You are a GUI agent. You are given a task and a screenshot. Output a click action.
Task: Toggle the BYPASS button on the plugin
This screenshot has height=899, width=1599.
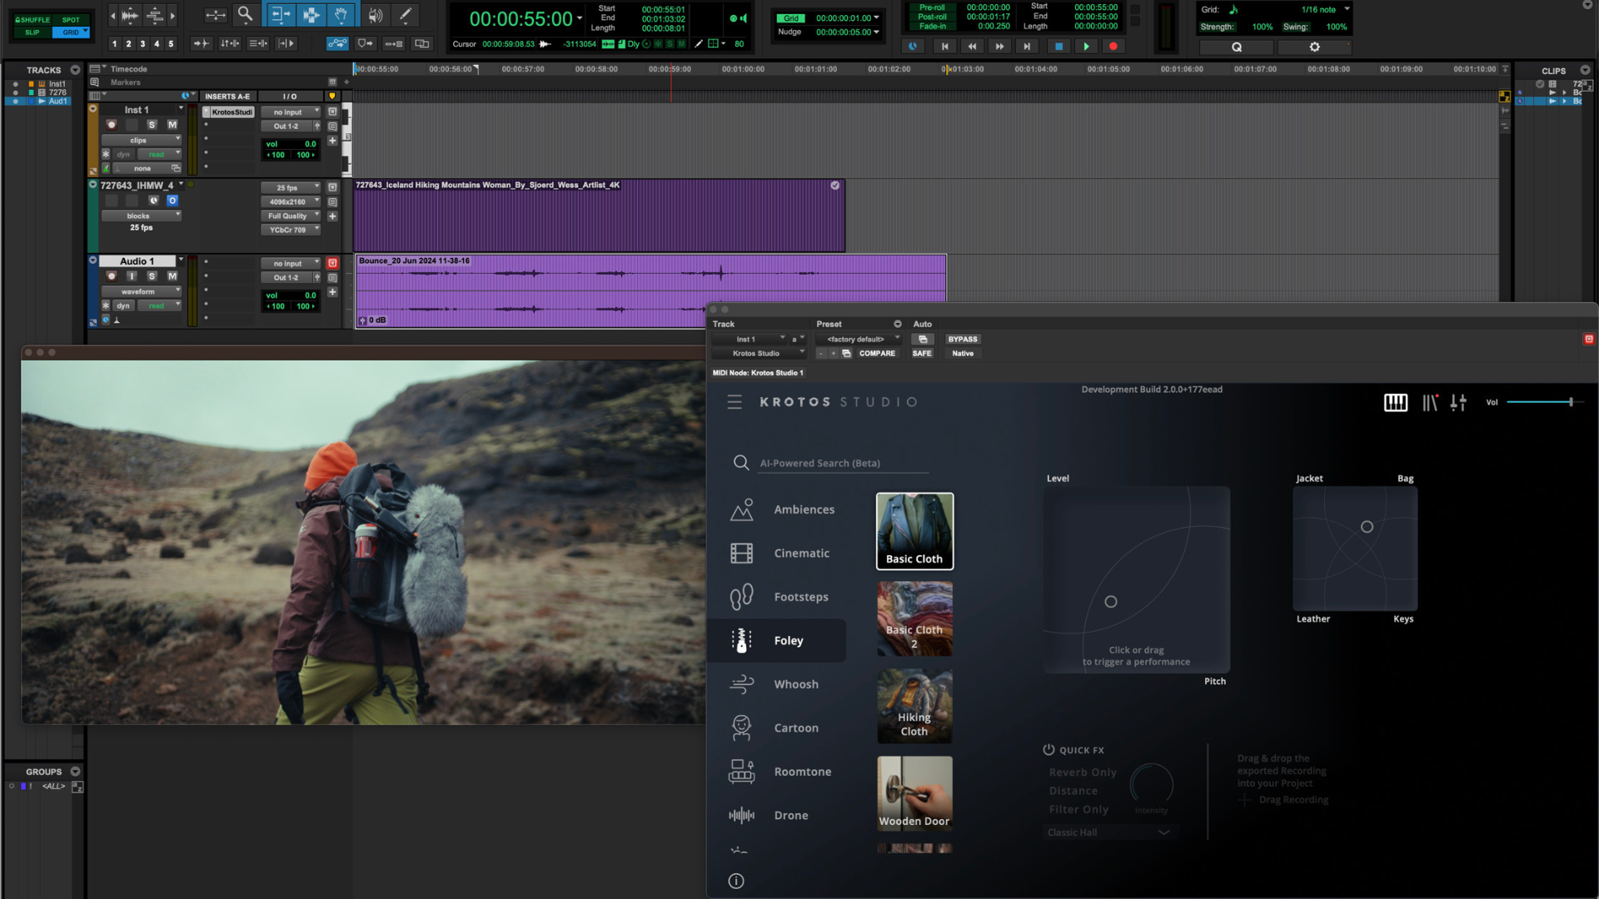click(962, 338)
